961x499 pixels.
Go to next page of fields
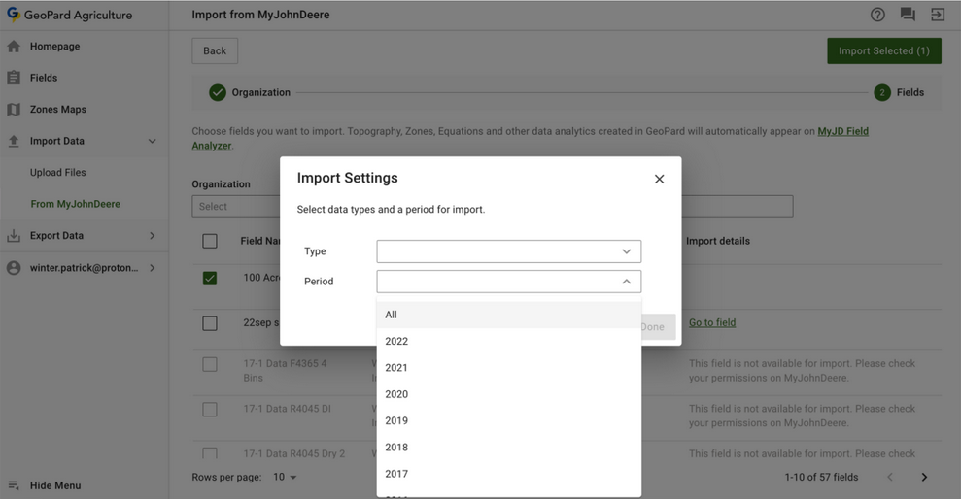pyautogui.click(x=924, y=478)
